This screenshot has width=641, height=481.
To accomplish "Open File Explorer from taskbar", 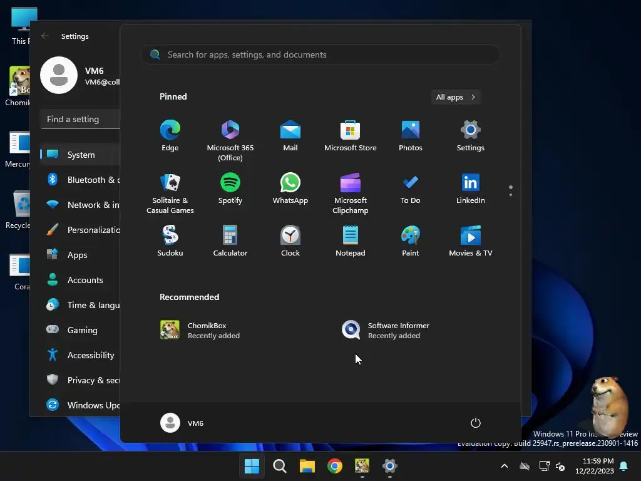I will pos(307,466).
